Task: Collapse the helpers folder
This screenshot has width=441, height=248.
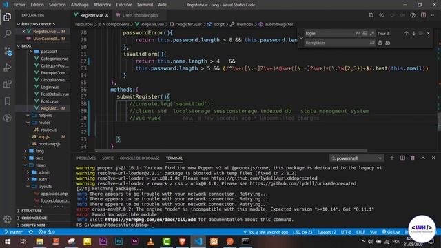Action: click(45, 116)
